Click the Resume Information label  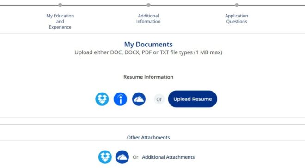148,77
